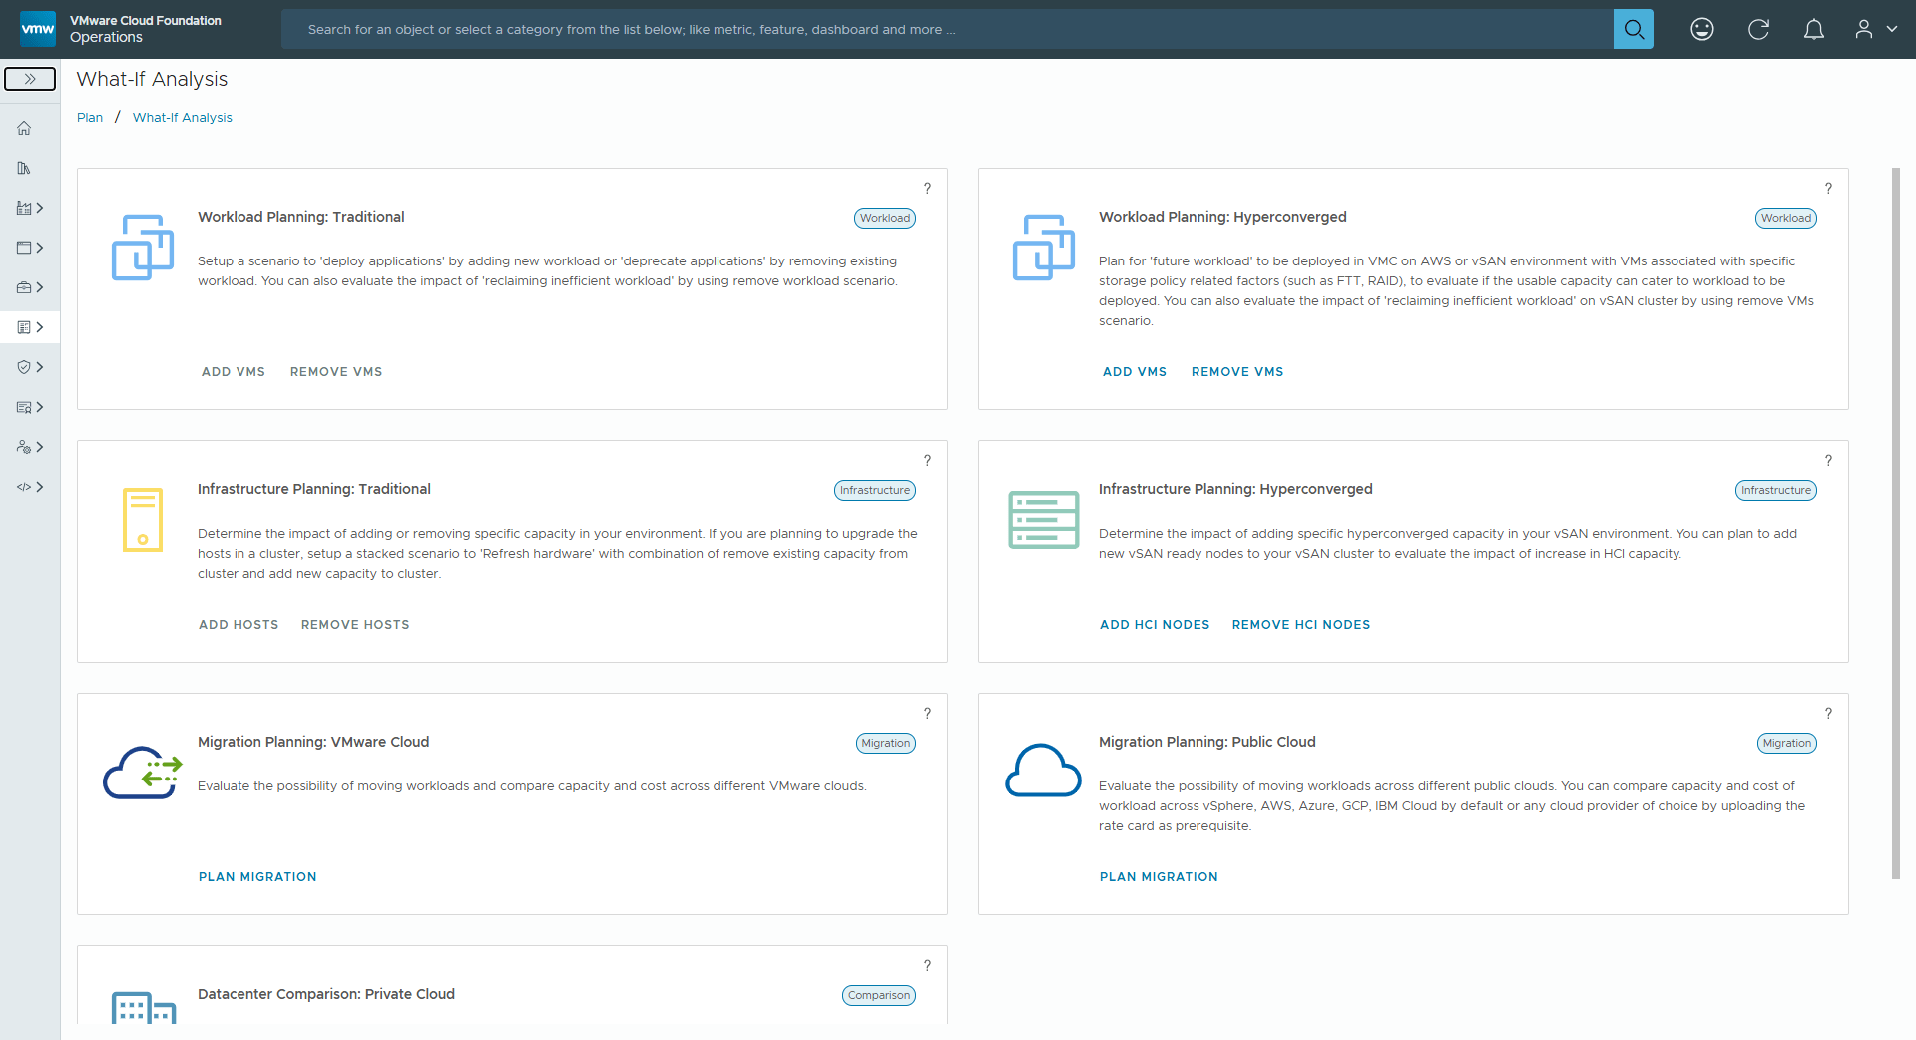Open the Home icon in the left sidebar
Screen dimensions: 1916x1040
tap(22, 128)
